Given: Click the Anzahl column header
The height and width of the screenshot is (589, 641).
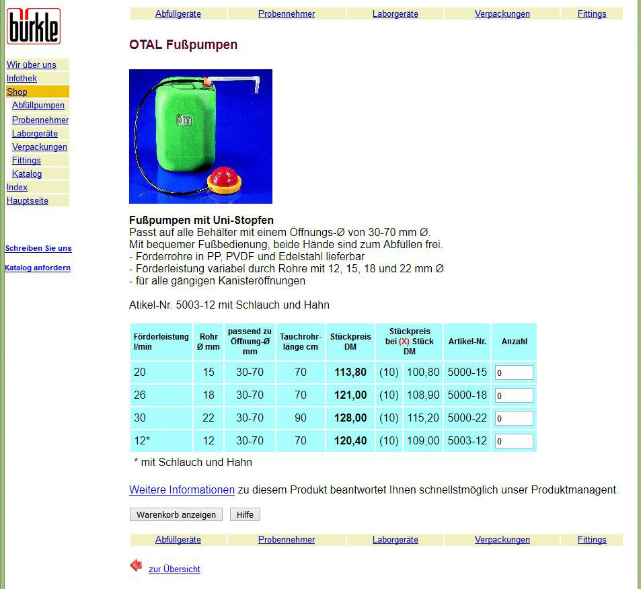Looking at the screenshot, I should tap(515, 342).
